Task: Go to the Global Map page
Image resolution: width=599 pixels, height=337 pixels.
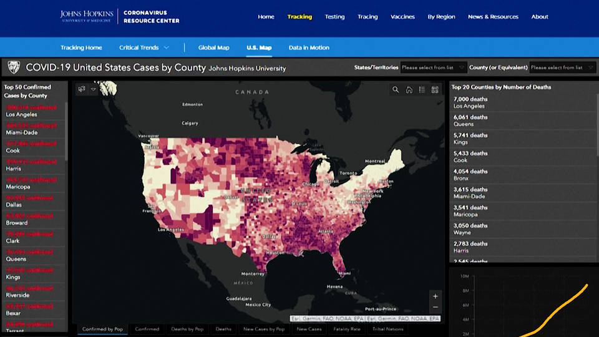Action: pos(213,47)
